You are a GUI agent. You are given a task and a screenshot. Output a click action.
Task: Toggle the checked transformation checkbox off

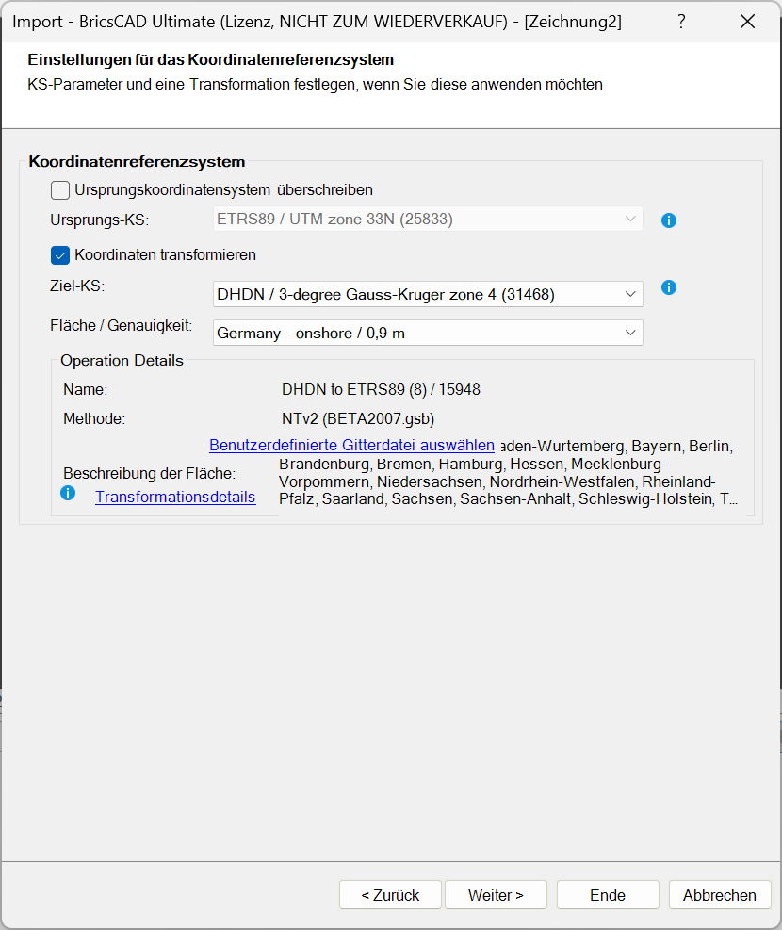pyautogui.click(x=59, y=254)
